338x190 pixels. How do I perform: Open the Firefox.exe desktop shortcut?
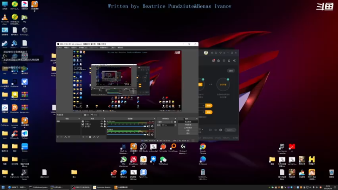tap(203, 161)
